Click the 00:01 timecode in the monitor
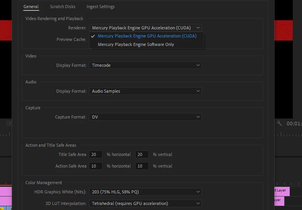Screen dimensions: 302x210 point(294,124)
